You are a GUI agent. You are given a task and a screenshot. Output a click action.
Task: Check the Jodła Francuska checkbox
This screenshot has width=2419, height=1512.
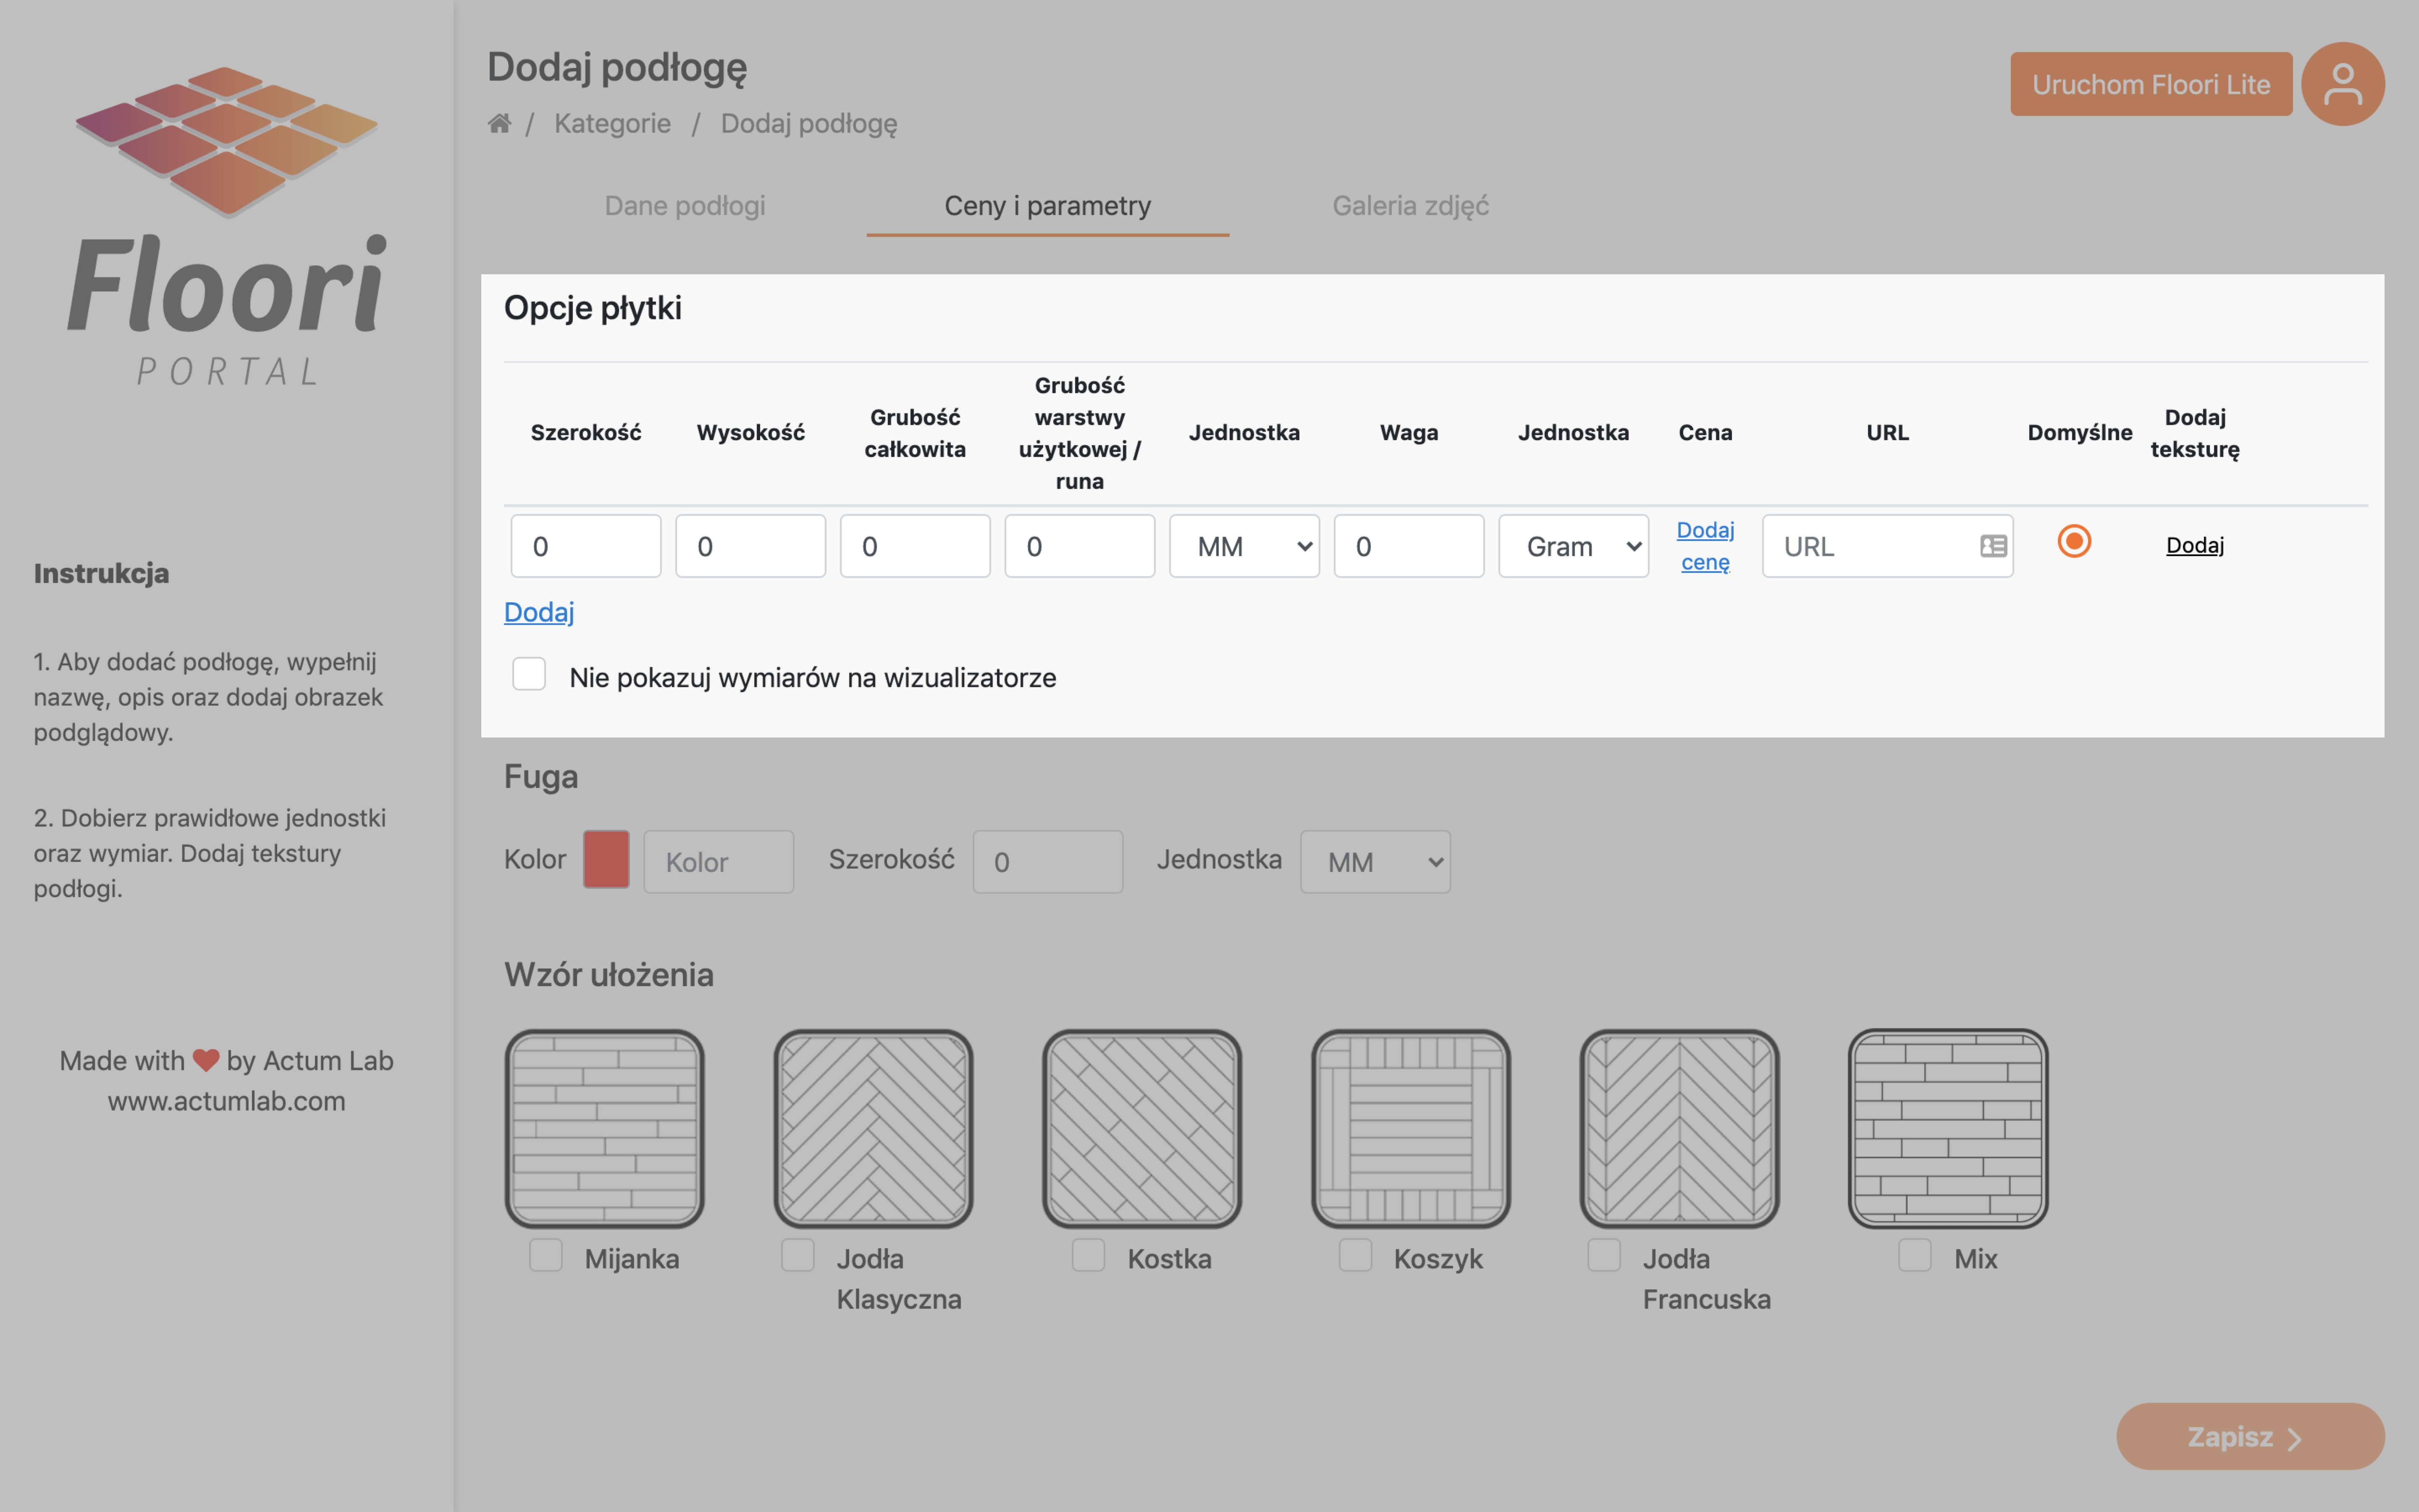(x=1604, y=1255)
